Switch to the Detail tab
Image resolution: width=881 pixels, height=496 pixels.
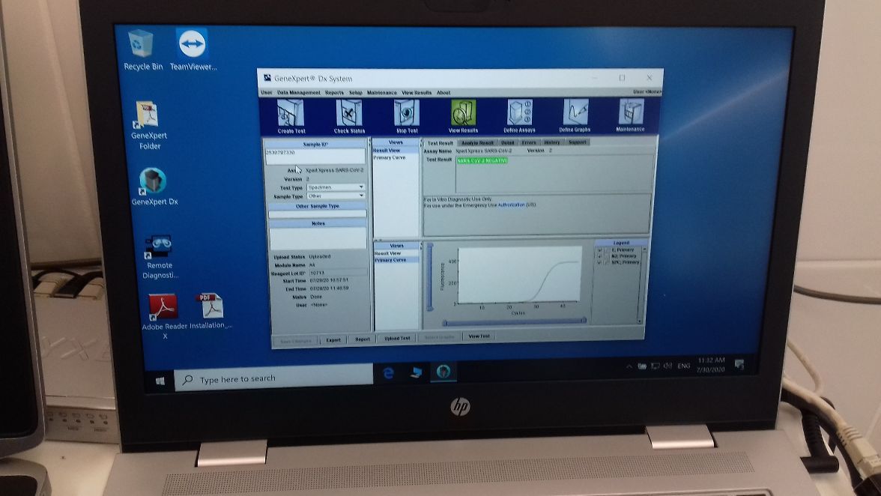point(508,142)
